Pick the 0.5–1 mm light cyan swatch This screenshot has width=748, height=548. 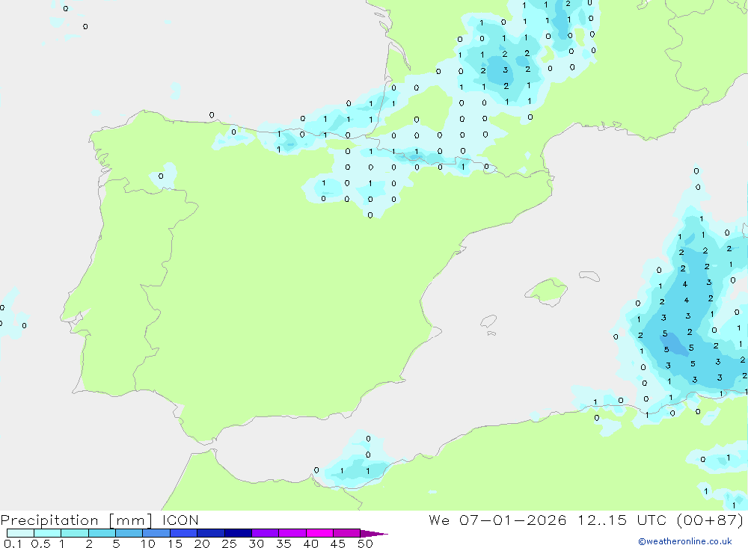click(x=48, y=533)
